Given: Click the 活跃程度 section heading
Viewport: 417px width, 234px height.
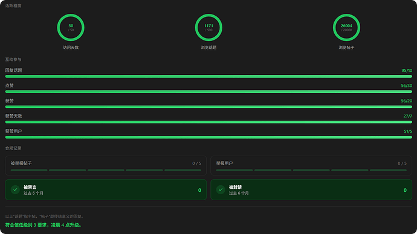Looking at the screenshot, I should point(13,5).
